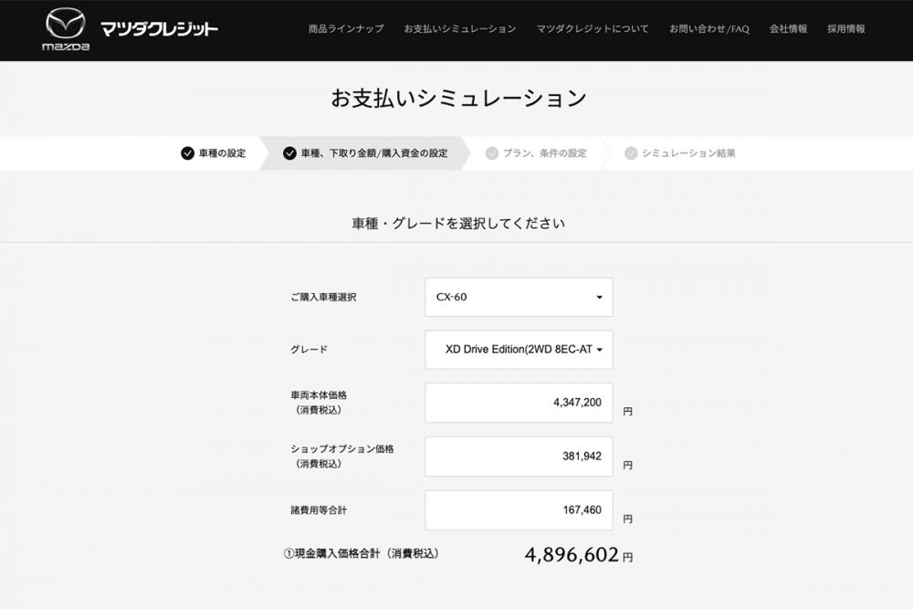Open the お支払いシミュレーション menu item
This screenshot has height=609, width=913.
click(x=459, y=29)
